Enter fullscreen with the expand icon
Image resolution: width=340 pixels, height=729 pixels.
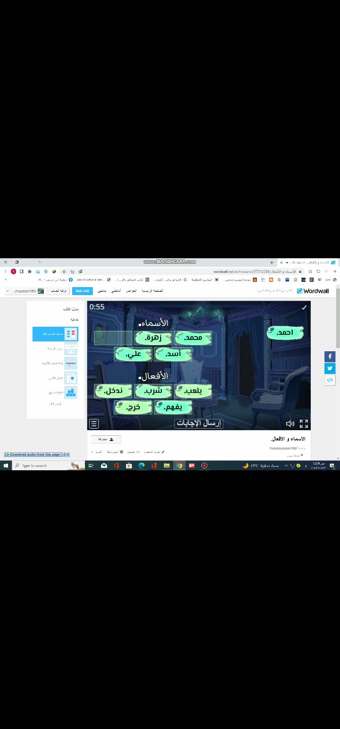pos(304,424)
